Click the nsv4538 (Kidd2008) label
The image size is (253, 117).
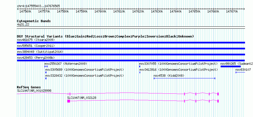(169, 76)
